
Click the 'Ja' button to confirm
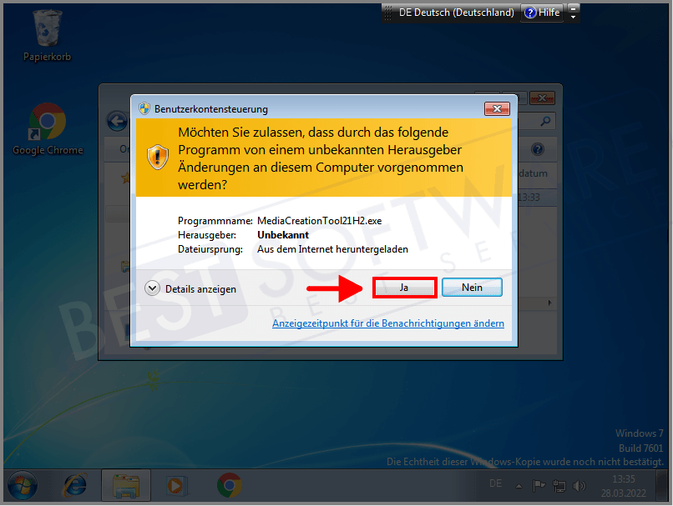point(404,287)
